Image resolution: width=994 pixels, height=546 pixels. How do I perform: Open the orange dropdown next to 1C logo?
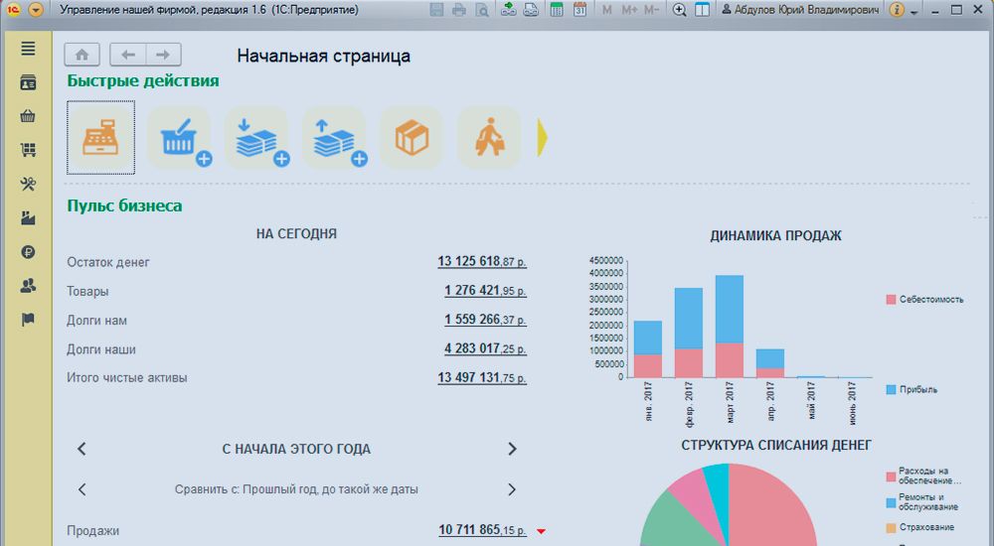click(x=36, y=10)
